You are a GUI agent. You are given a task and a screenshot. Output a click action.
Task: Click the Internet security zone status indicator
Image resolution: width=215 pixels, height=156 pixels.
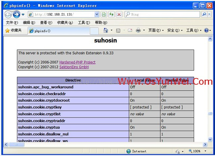click(x=137, y=151)
